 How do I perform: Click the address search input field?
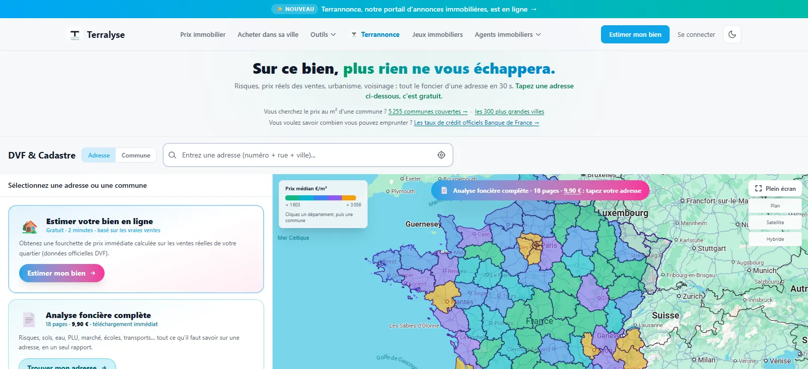click(308, 155)
